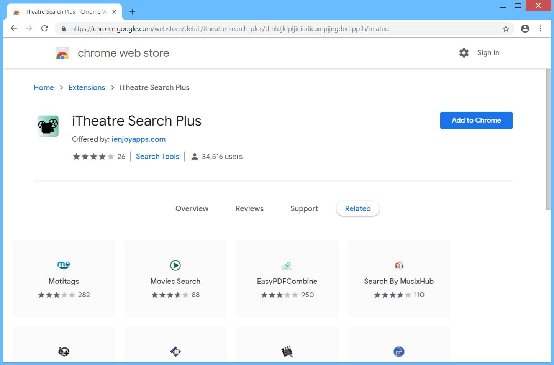
Task: Click the blue padlock extension icon
Action: [x=399, y=351]
